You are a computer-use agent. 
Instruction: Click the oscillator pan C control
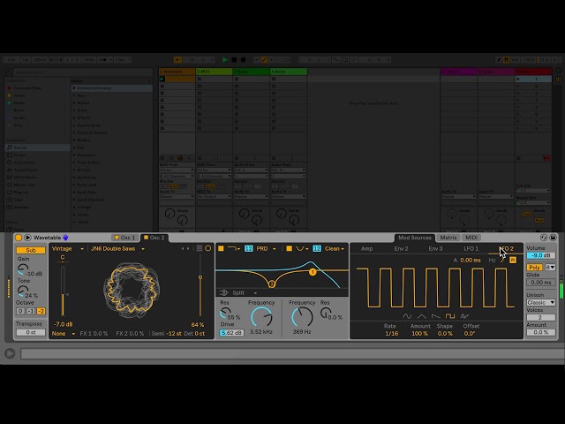(x=63, y=257)
